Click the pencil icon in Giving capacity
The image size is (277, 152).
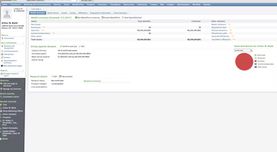pyautogui.click(x=80, y=46)
